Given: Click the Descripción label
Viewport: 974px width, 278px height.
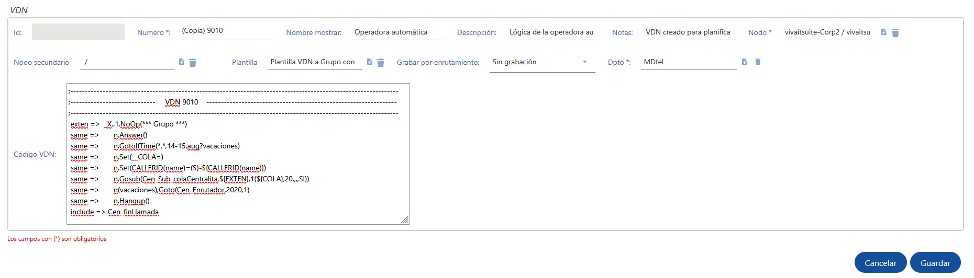Looking at the screenshot, I should pos(477,32).
